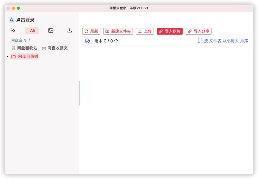
Task: Open the 按 文件名 从小到大 排序 sort menu
Action: coord(223,41)
